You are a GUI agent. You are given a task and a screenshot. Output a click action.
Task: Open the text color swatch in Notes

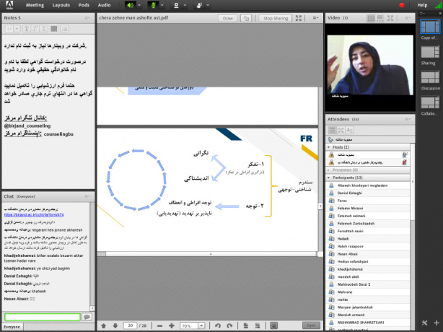tap(53, 29)
